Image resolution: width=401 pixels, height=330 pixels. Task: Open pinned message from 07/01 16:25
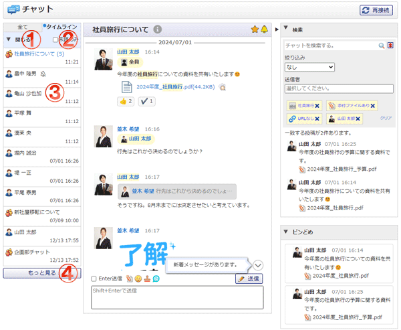point(339,305)
